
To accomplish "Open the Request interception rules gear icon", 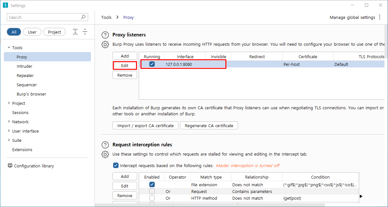I will pos(105,154).
